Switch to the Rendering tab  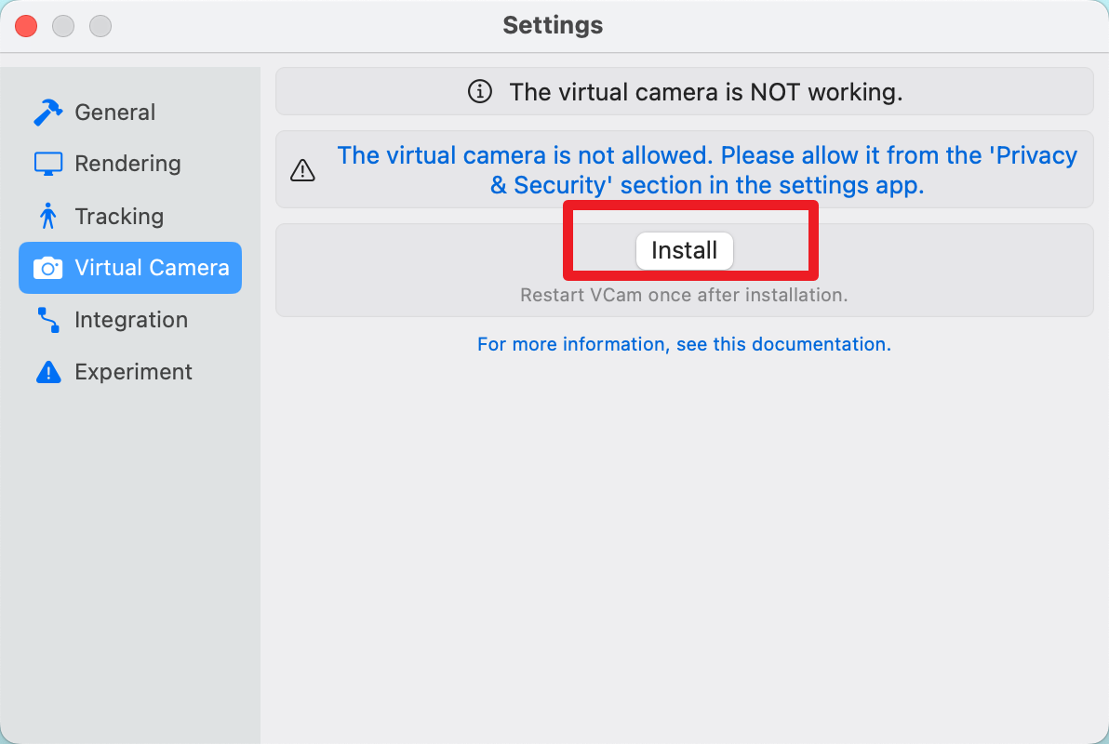[127, 164]
